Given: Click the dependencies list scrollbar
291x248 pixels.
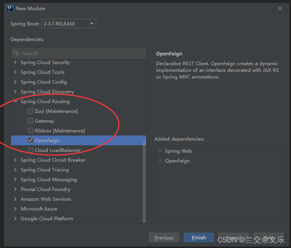Looking at the screenshot, I should point(144,182).
